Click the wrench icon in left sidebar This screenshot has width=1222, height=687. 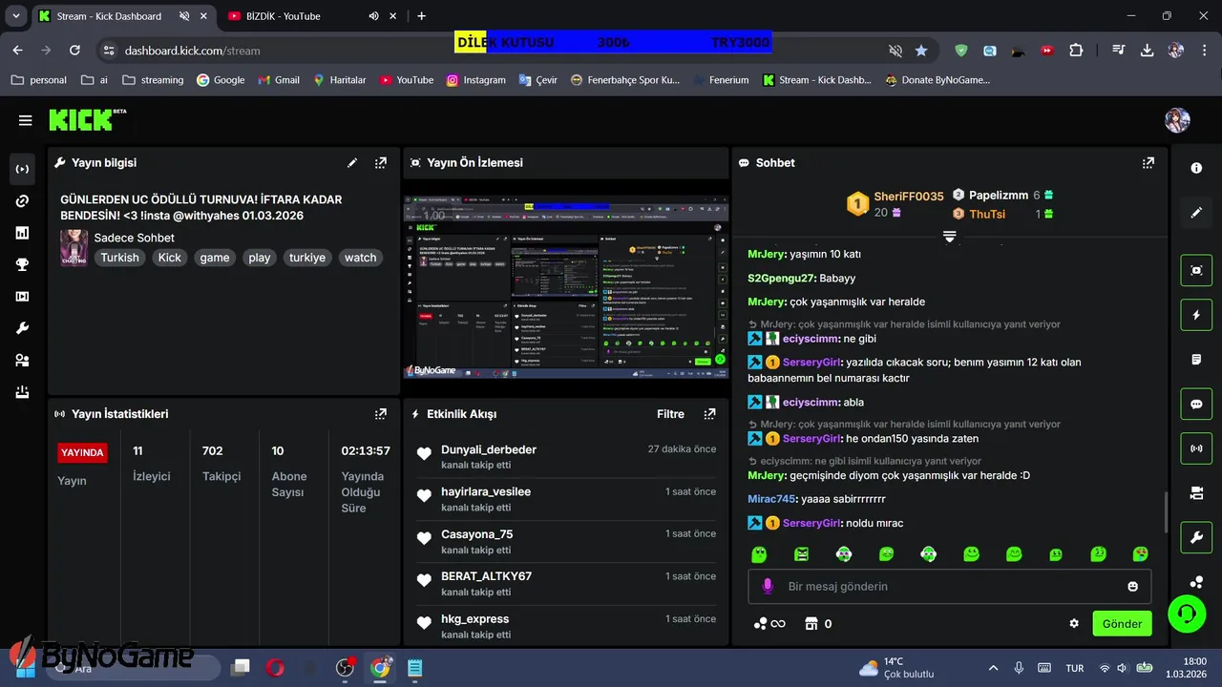(x=22, y=328)
